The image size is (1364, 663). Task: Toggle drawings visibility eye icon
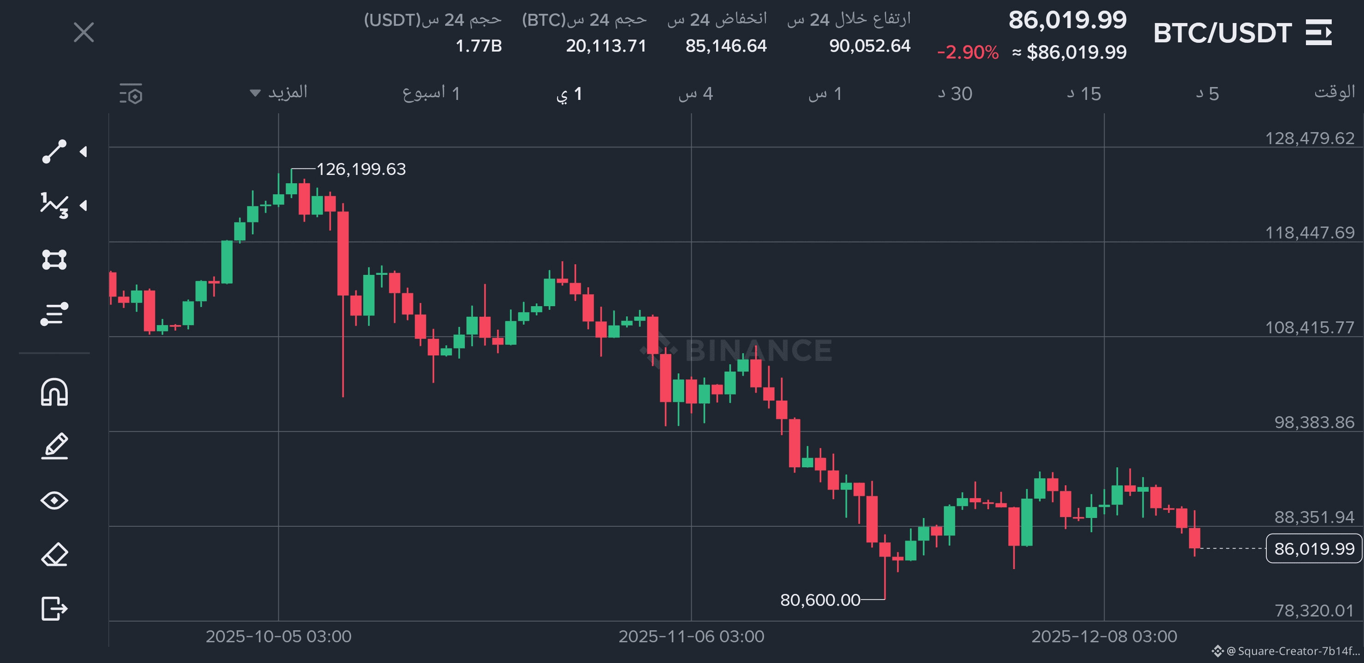pos(54,500)
